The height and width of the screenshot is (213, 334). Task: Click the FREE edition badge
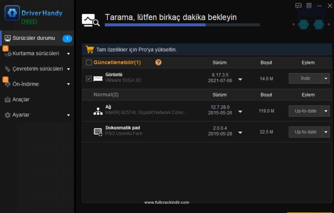tap(29, 22)
